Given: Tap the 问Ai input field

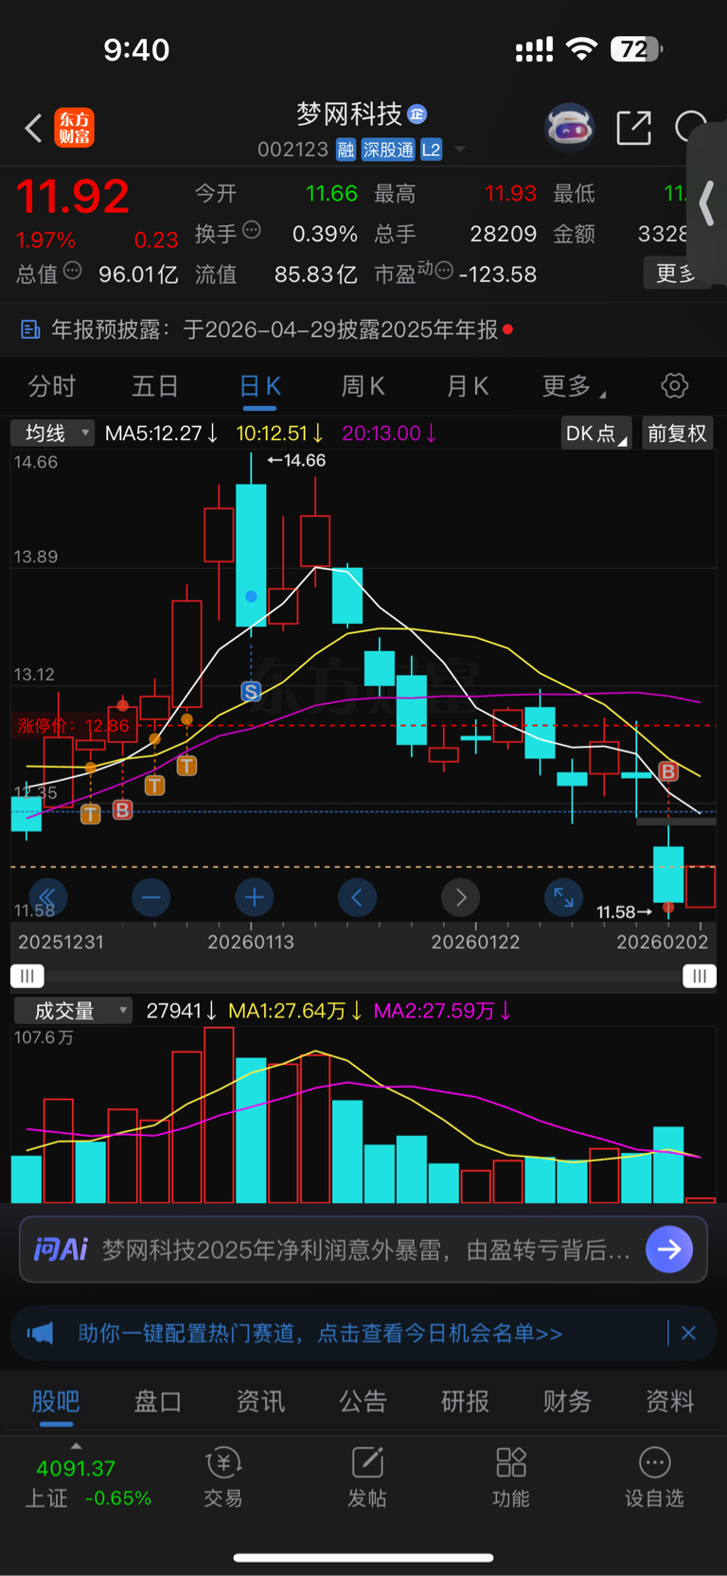Looking at the screenshot, I should click(x=363, y=1249).
